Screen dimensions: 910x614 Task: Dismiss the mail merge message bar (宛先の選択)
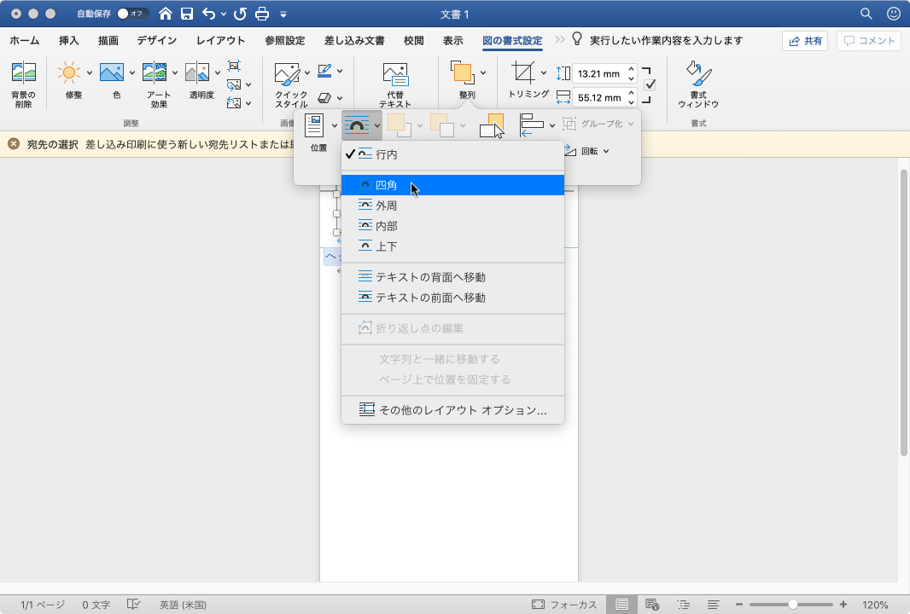[x=14, y=144]
